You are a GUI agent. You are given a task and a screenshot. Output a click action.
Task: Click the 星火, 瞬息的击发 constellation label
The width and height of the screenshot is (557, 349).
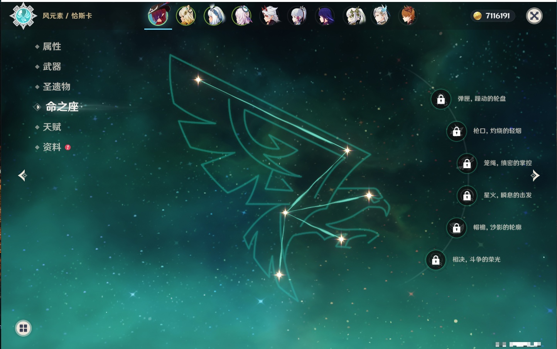tap(508, 195)
